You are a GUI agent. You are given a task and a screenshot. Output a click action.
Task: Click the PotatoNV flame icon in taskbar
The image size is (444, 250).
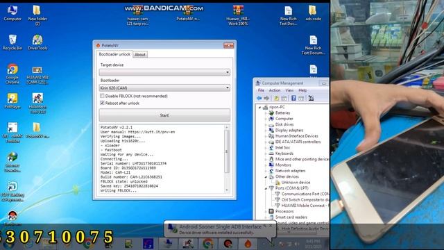pyautogui.click(x=248, y=244)
